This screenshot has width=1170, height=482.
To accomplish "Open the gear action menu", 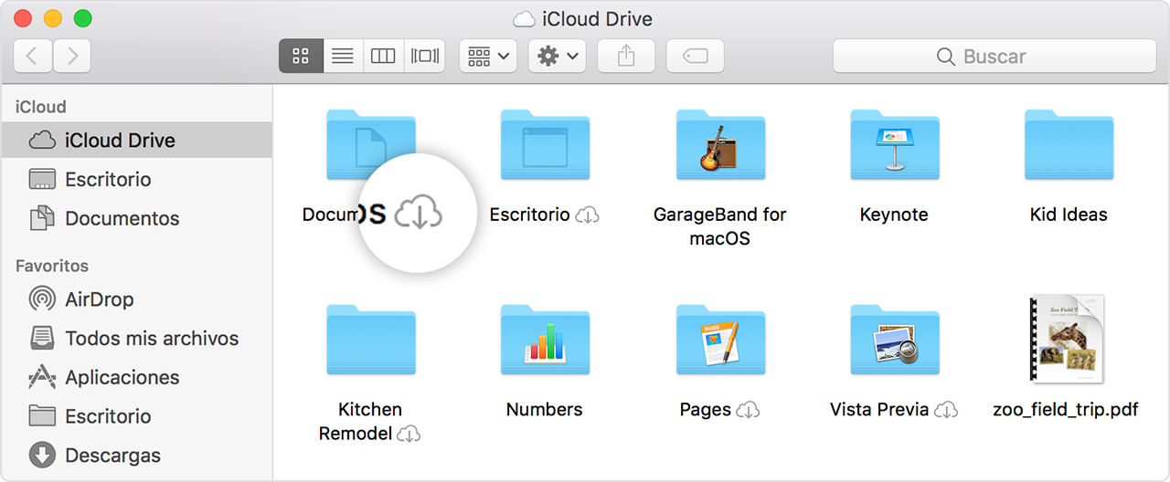I will (x=558, y=57).
